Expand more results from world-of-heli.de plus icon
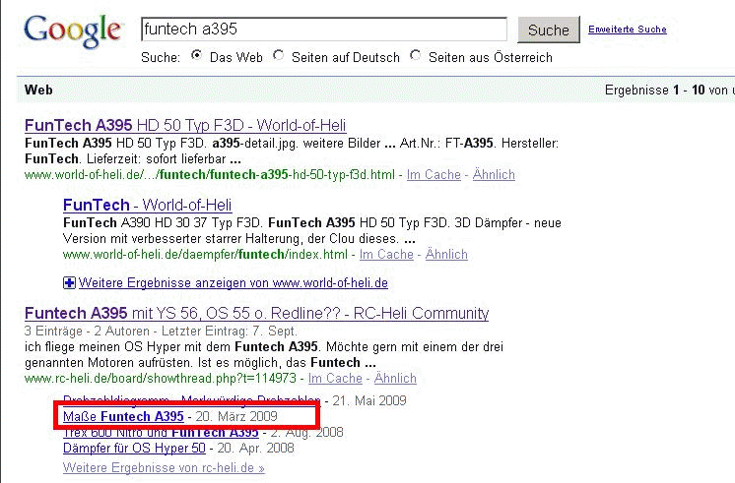Screen dimensions: 735x483 click(69, 283)
